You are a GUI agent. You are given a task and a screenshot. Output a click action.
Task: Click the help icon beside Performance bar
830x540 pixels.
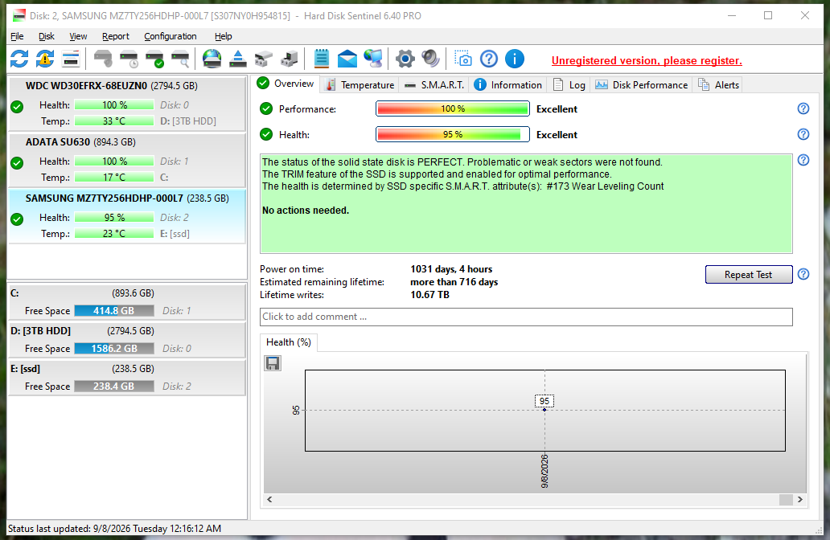(803, 108)
